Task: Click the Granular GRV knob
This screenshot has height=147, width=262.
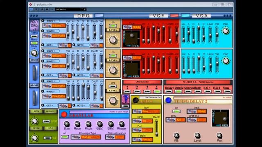Action: click(111, 124)
